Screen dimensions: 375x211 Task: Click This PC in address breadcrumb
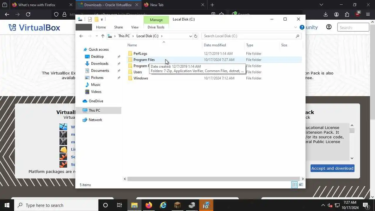[124, 36]
